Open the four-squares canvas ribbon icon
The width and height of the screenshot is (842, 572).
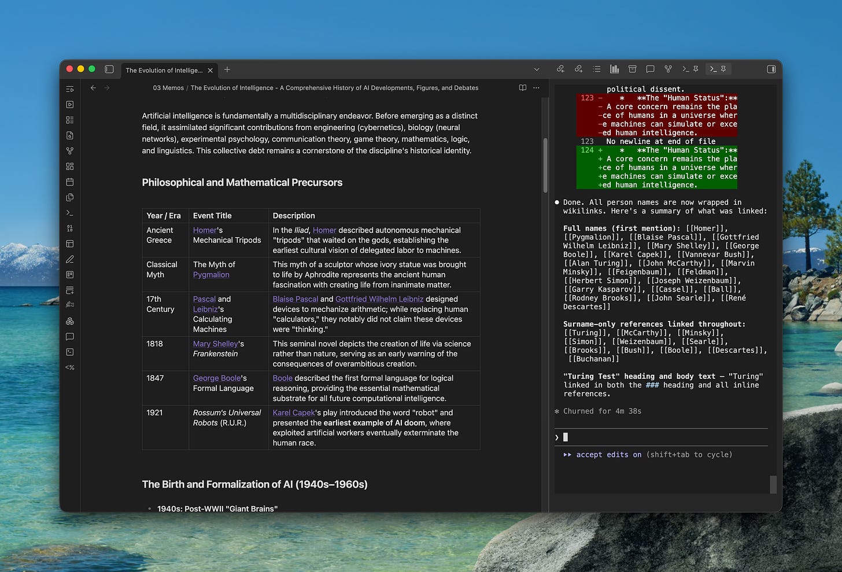[70, 167]
